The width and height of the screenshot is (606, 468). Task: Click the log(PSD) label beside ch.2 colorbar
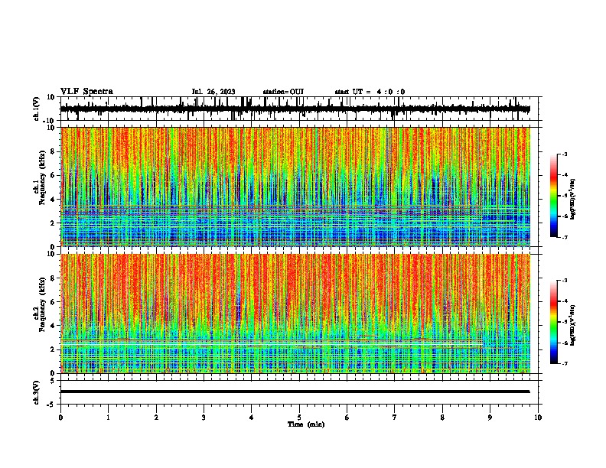tap(572, 326)
